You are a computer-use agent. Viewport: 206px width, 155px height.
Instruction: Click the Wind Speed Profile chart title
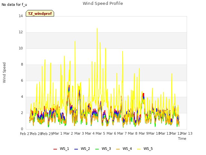point(103,3)
